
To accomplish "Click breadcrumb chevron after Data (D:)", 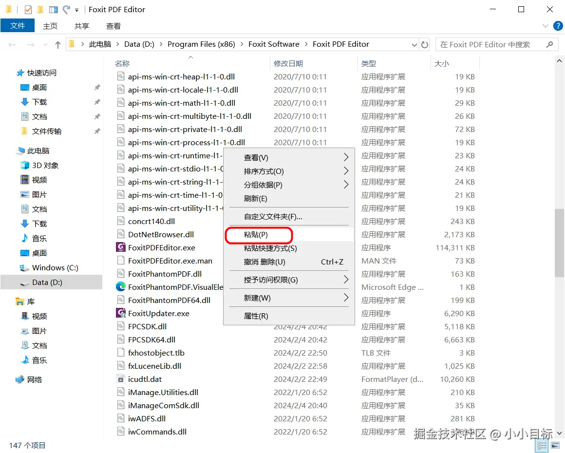I will click(161, 44).
